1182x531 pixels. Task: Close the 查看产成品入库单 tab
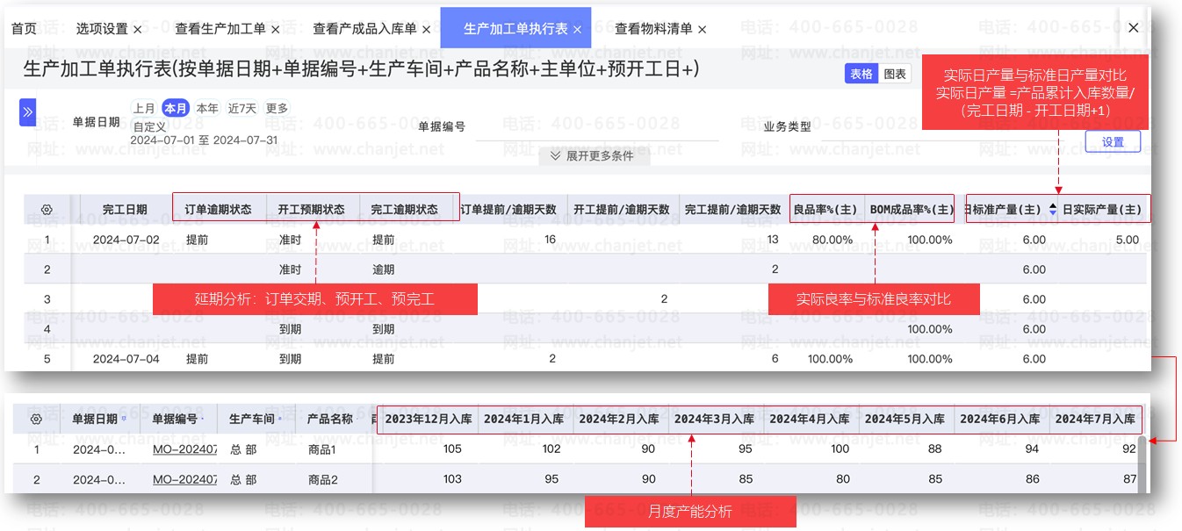426,29
